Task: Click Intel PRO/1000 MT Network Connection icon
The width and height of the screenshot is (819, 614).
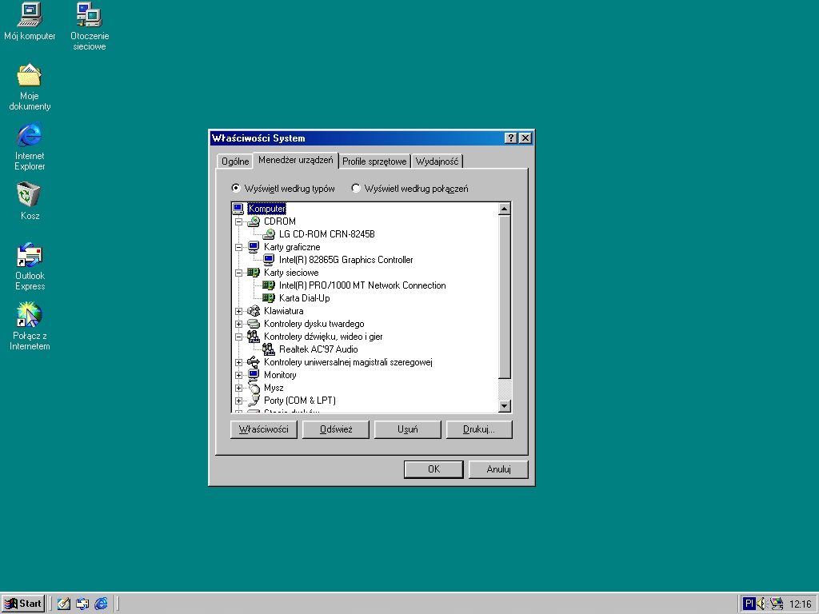Action: point(269,285)
